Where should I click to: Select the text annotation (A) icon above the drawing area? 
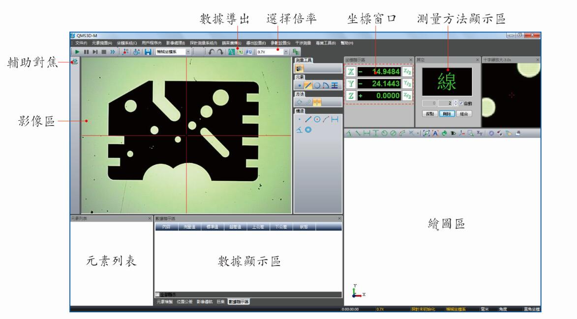point(435,134)
